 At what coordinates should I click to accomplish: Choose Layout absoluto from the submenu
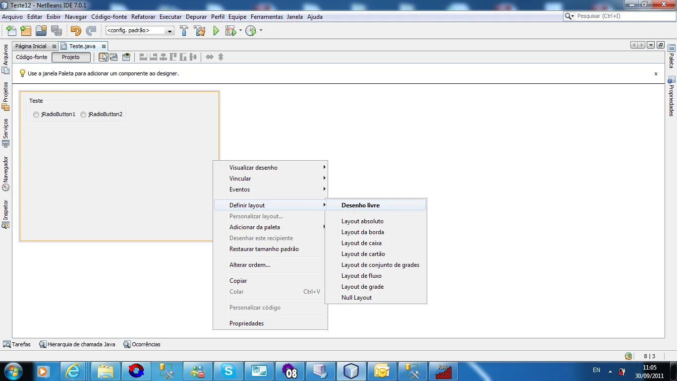click(376, 221)
